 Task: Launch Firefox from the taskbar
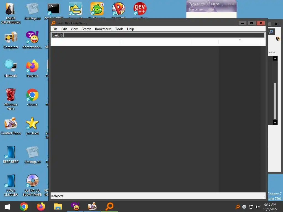coord(41,206)
